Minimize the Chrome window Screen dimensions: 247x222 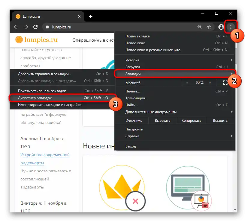pyautogui.click(x=203, y=13)
